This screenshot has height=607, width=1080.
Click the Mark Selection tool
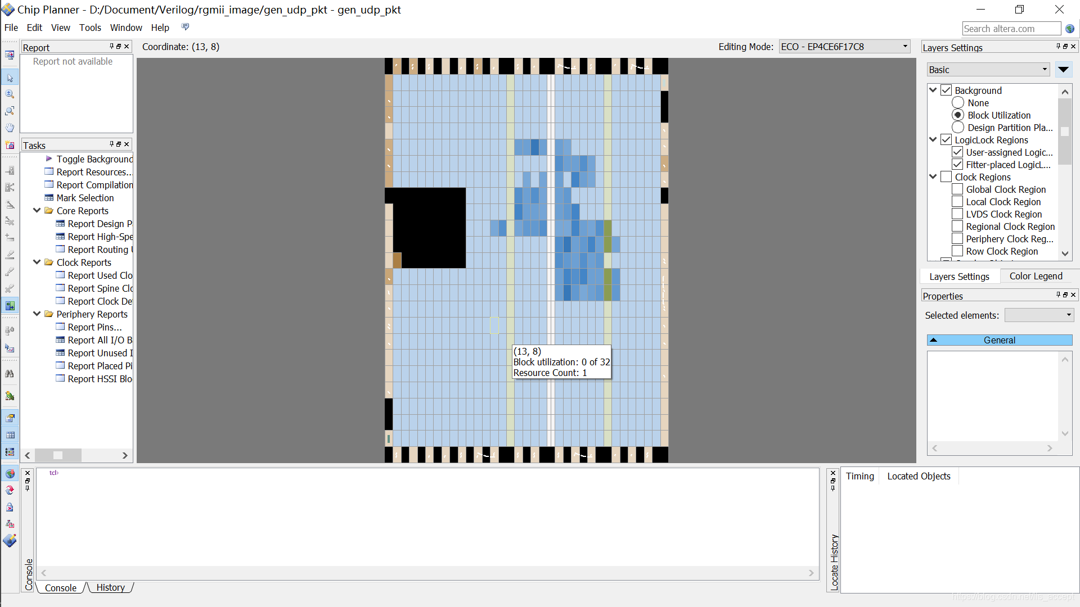coord(84,198)
